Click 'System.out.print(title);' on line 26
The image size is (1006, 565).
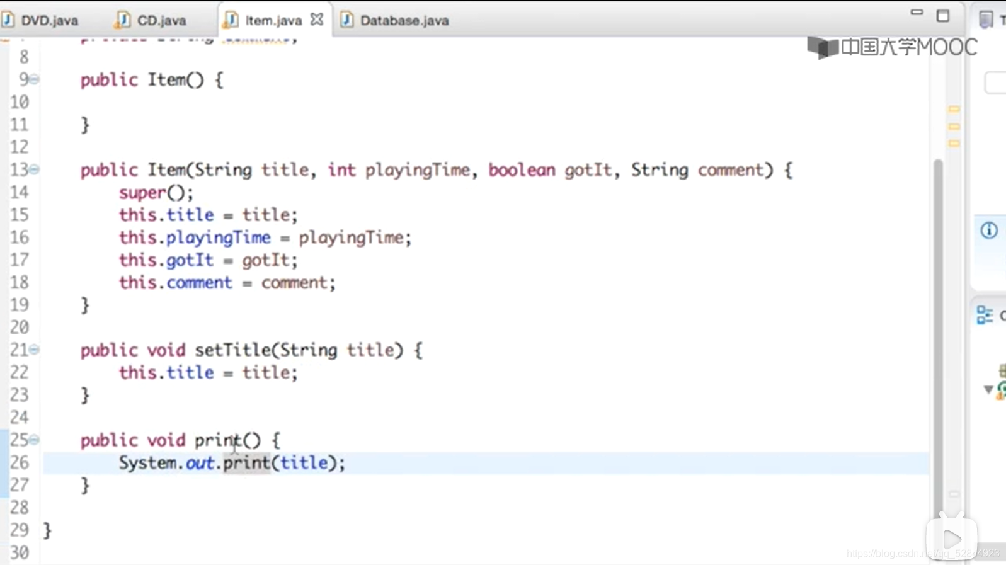[x=232, y=463]
